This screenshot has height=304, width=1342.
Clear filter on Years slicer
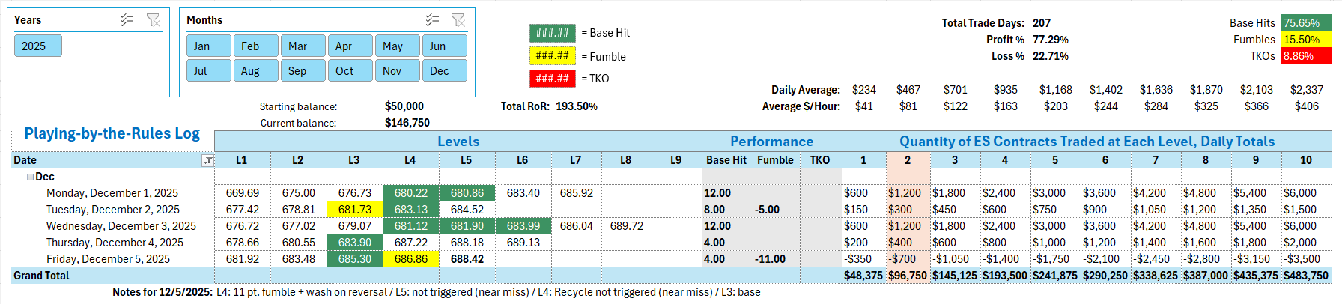click(x=154, y=20)
